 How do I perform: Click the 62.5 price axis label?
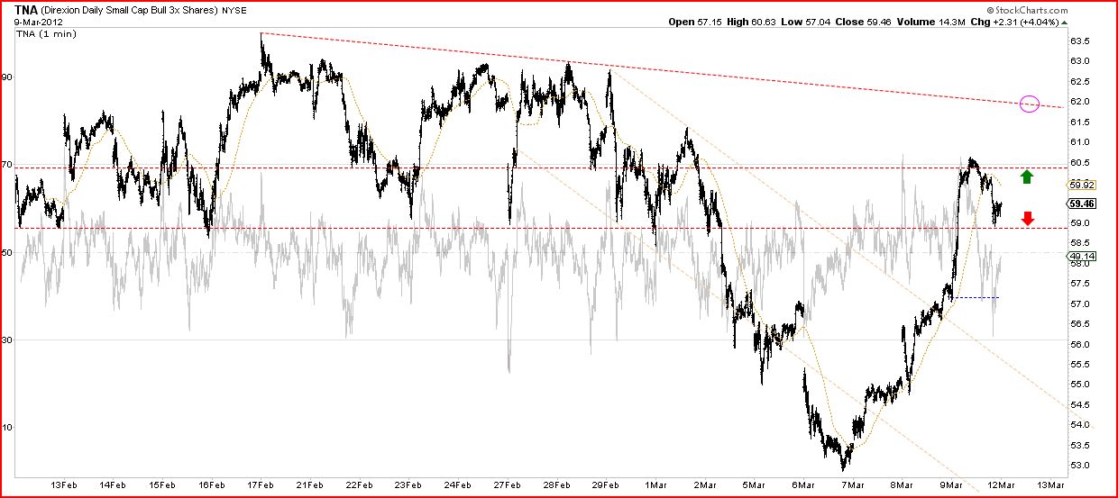click(1080, 81)
